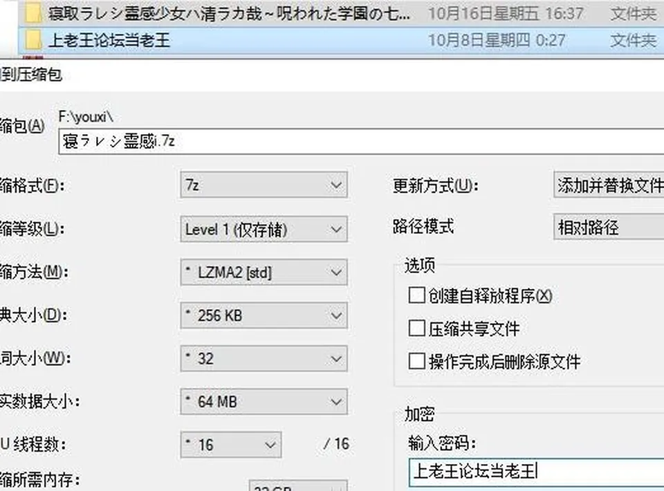Click the archive name field containing 寝ラレシ霊感i.7z
Image resolution: width=664 pixels, height=491 pixels.
tap(361, 141)
